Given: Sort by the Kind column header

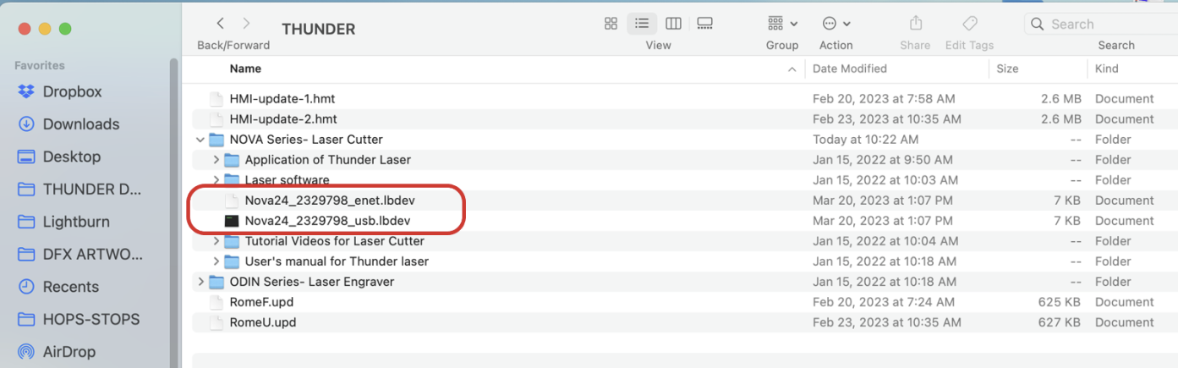Looking at the screenshot, I should pyautogui.click(x=1106, y=69).
